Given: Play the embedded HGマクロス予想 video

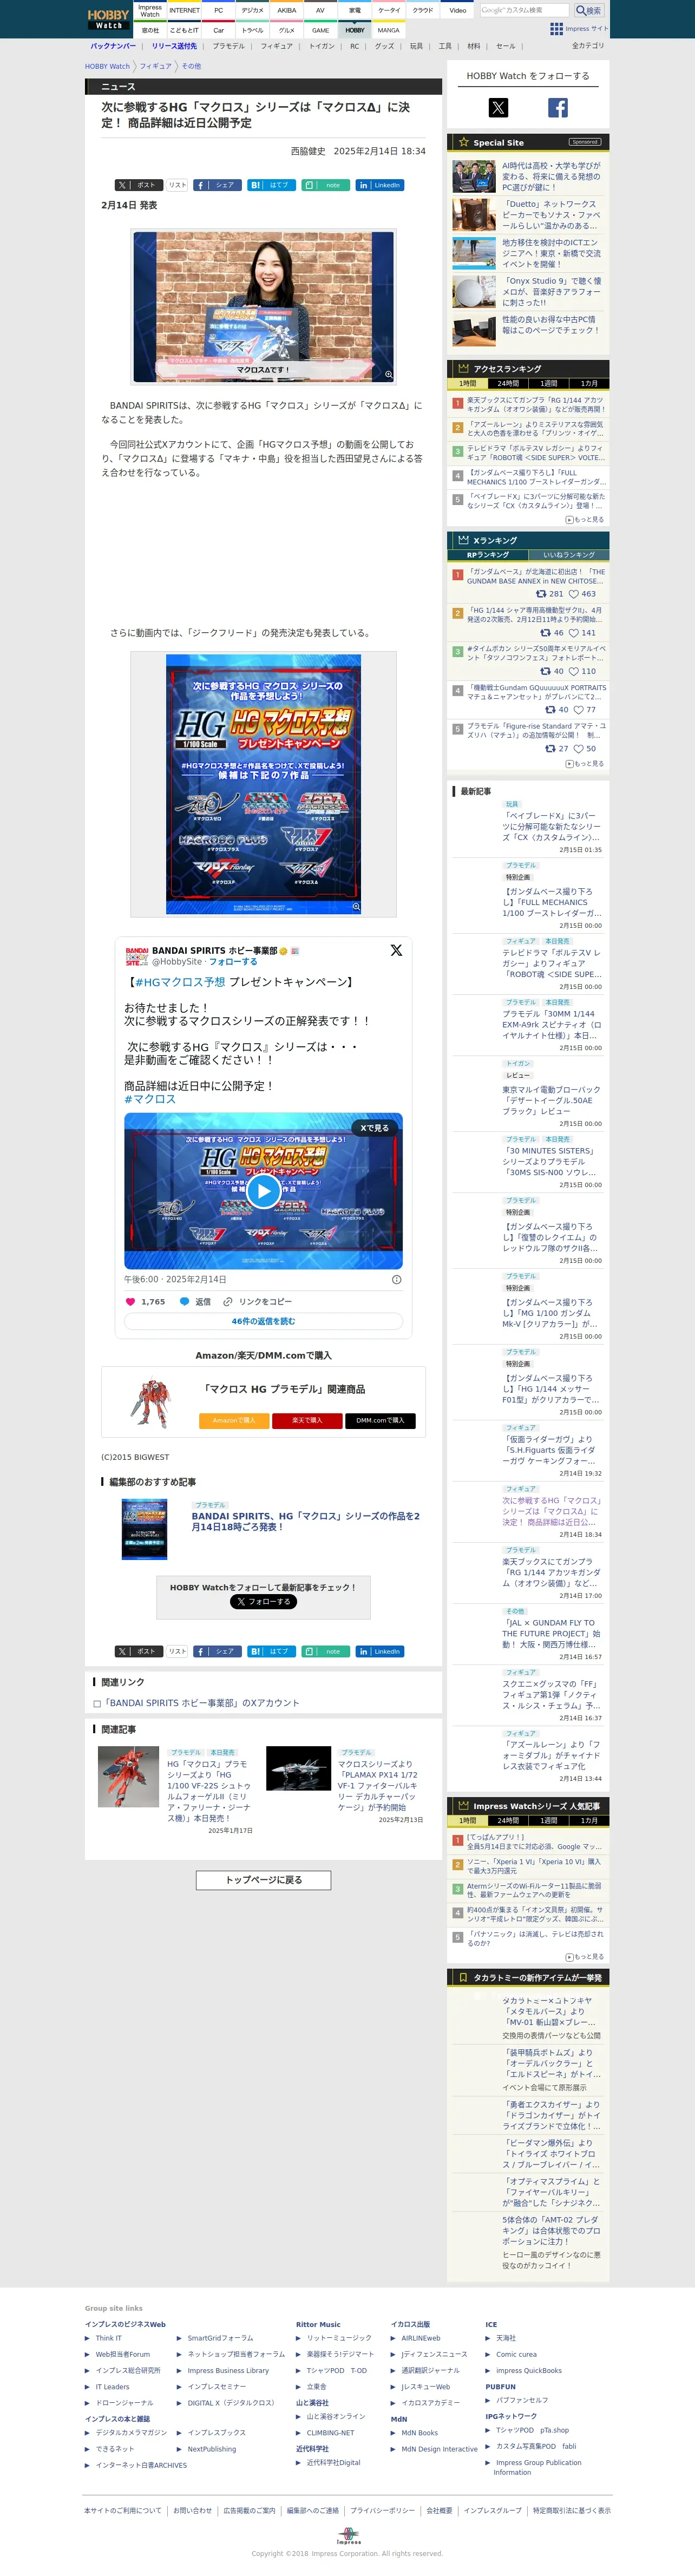Looking at the screenshot, I should point(263,1190).
